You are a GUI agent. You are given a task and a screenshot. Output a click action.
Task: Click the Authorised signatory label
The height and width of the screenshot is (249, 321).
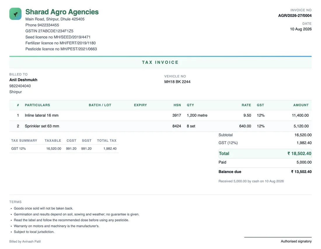pos(296,241)
